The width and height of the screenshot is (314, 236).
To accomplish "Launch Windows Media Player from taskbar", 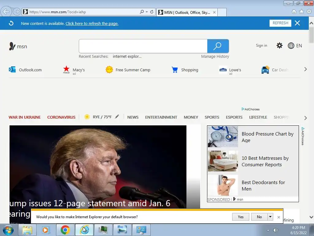I will 46,230.
